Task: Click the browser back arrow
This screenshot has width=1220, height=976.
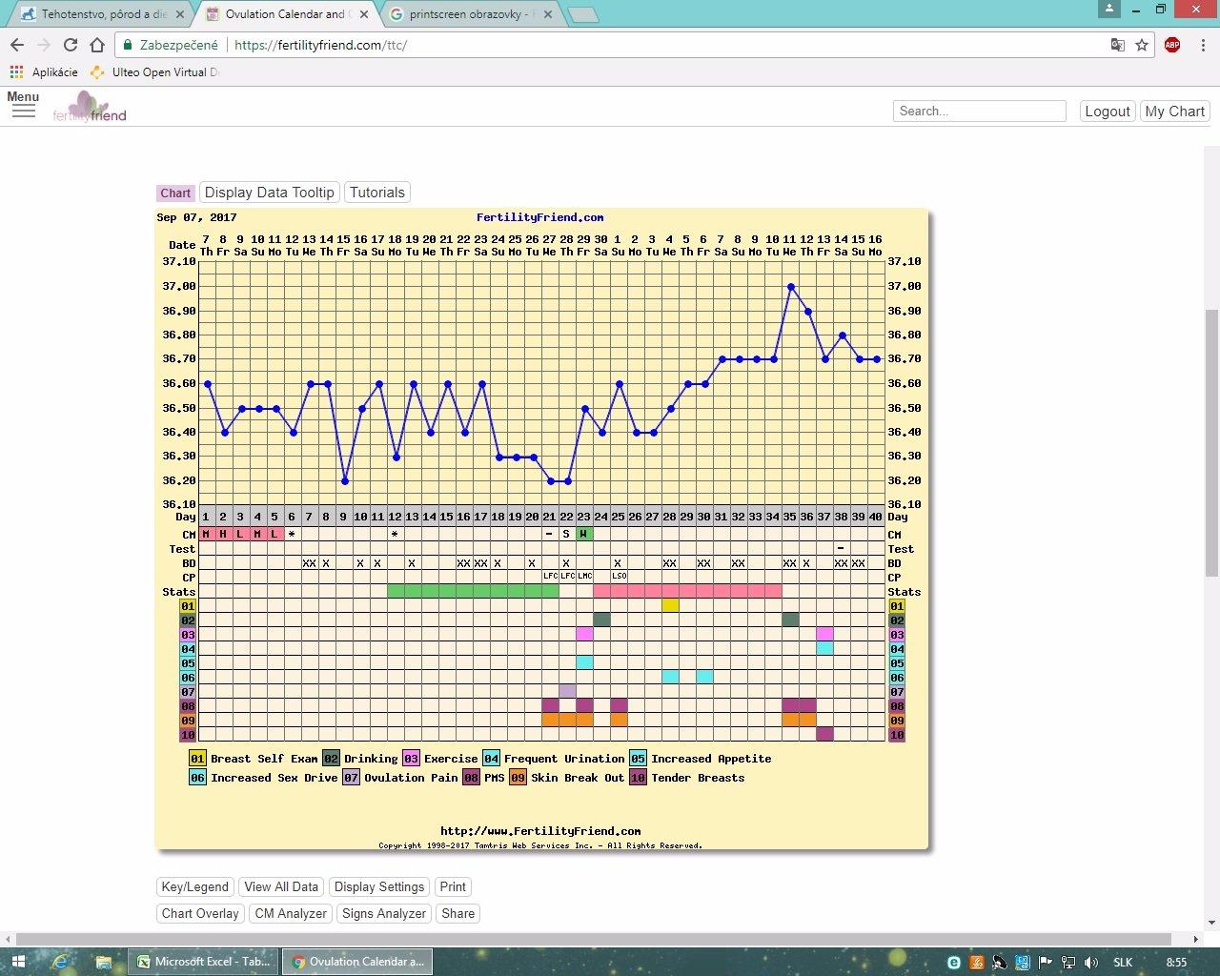Action: 17,45
